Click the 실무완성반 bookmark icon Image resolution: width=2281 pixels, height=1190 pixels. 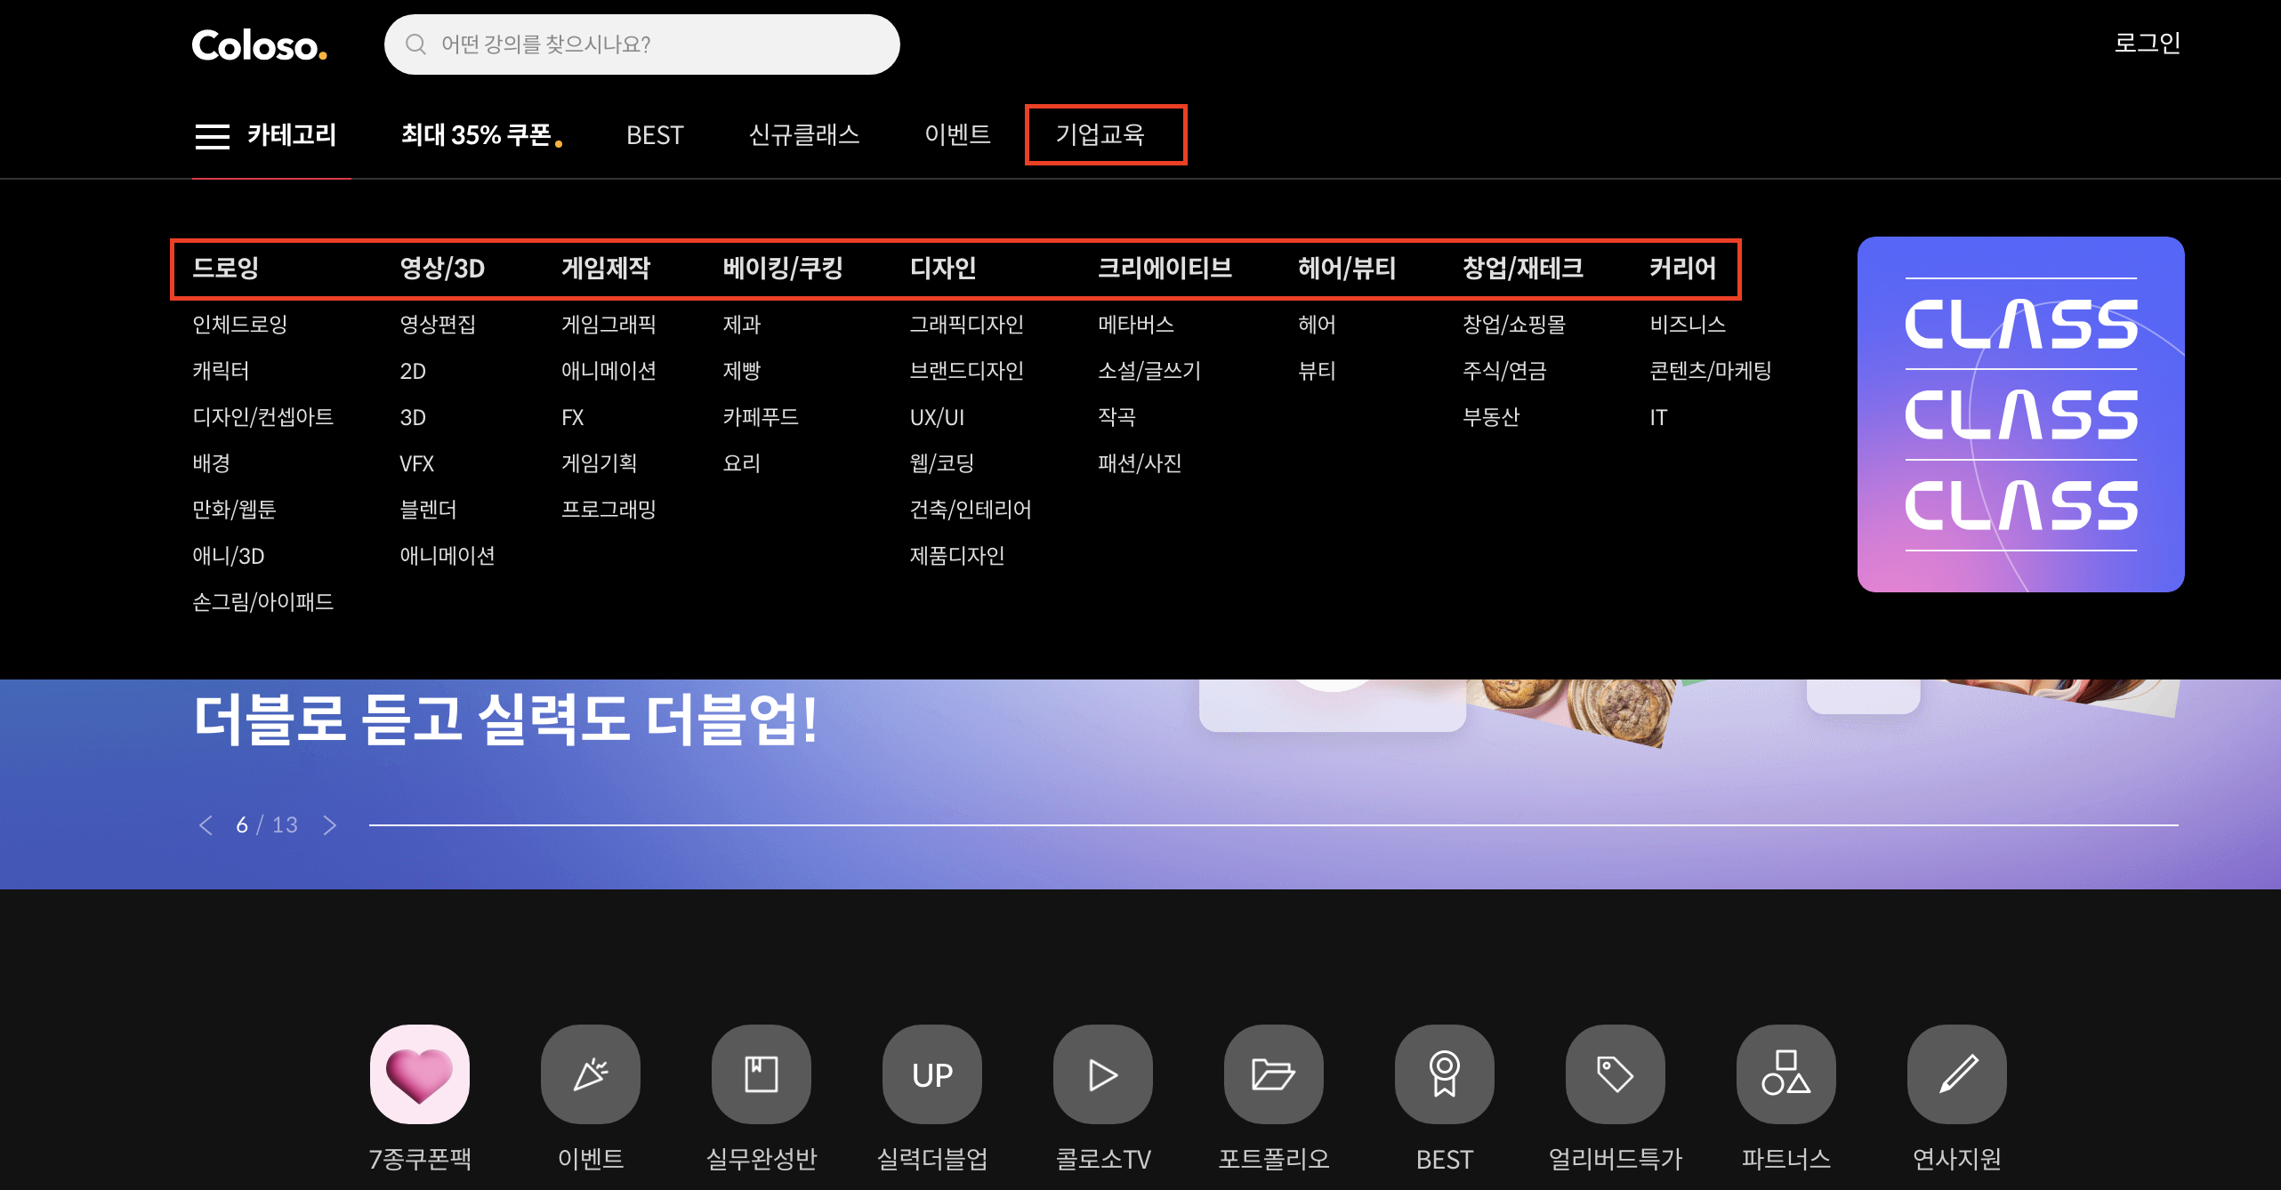pos(761,1073)
